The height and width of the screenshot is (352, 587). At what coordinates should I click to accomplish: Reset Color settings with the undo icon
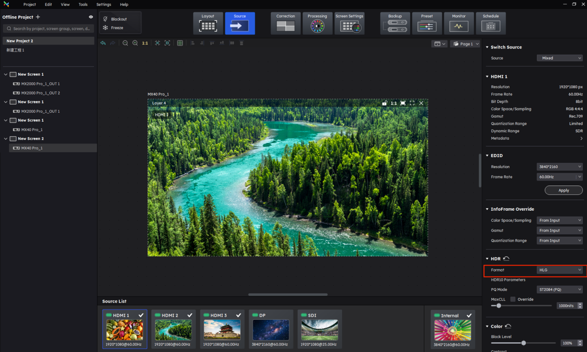[x=508, y=326]
